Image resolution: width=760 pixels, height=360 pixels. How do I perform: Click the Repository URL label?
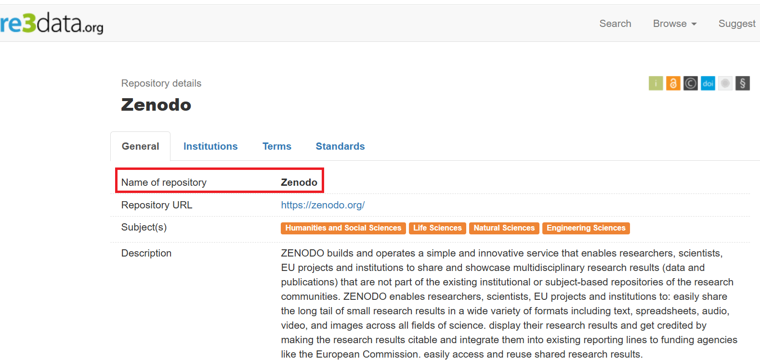point(157,205)
